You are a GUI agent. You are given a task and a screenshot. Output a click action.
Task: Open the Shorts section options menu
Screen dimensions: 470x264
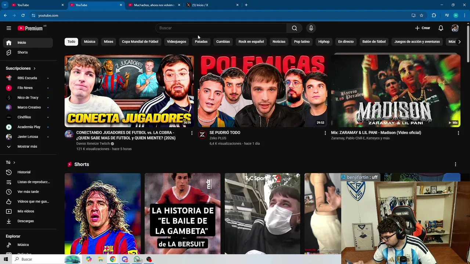click(x=455, y=164)
